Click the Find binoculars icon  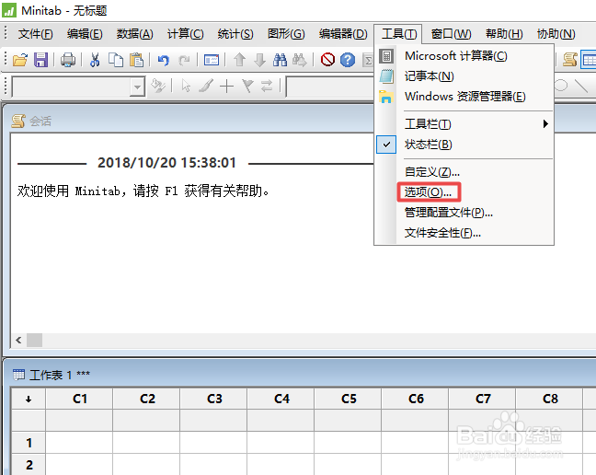click(x=281, y=60)
